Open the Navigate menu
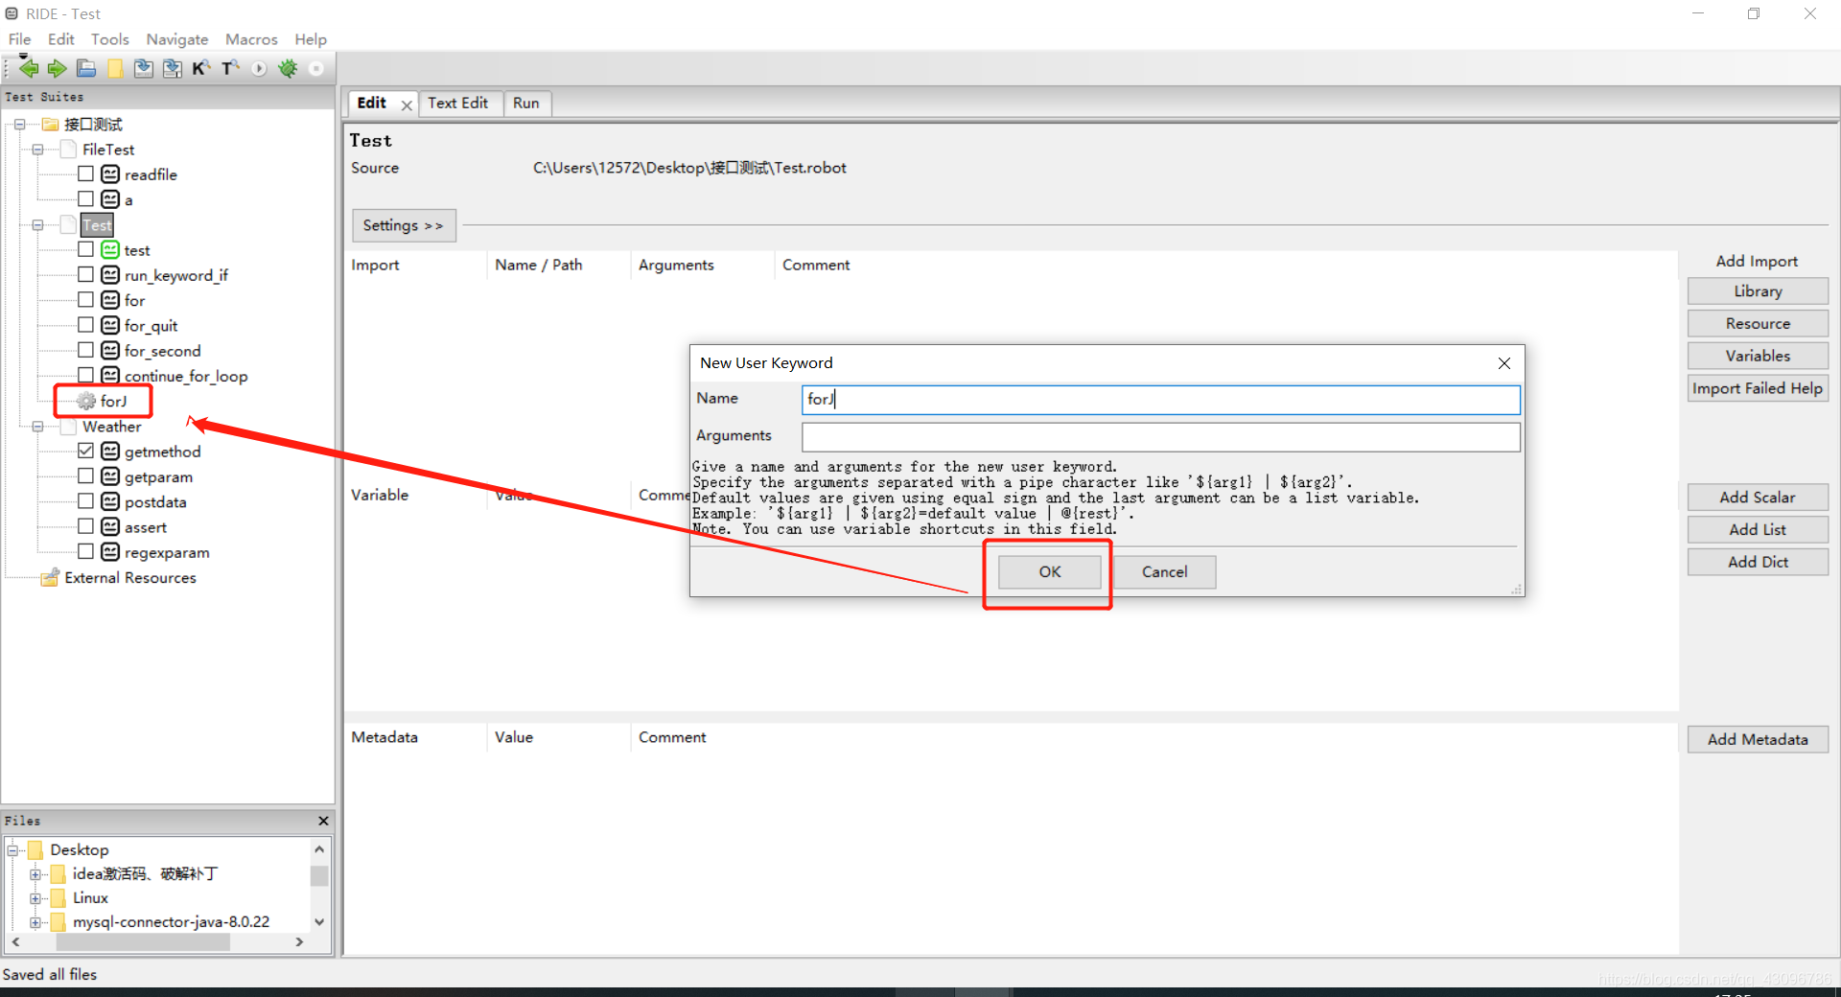Image resolution: width=1841 pixels, height=997 pixels. [177, 39]
